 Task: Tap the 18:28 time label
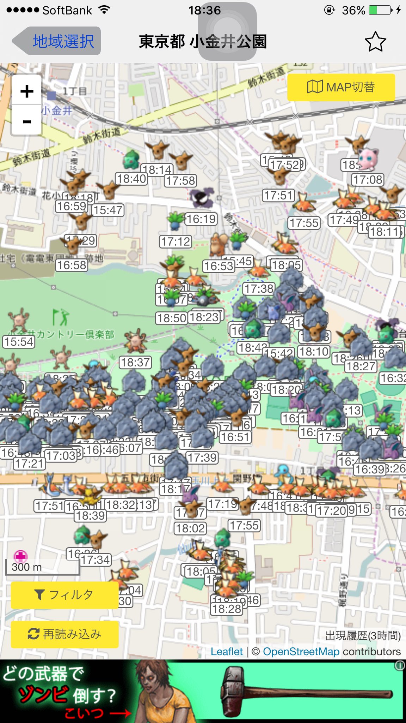pyautogui.click(x=227, y=609)
